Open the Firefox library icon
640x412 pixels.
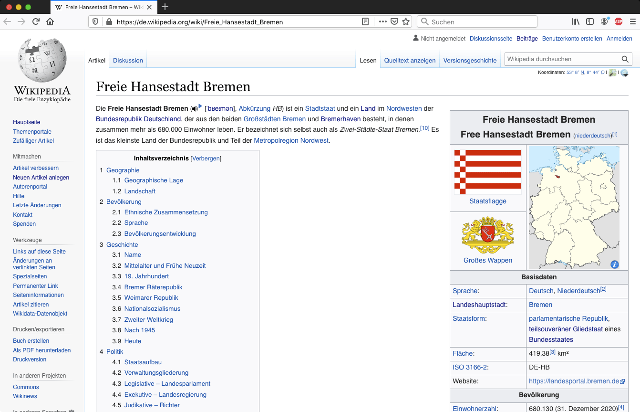click(x=576, y=21)
